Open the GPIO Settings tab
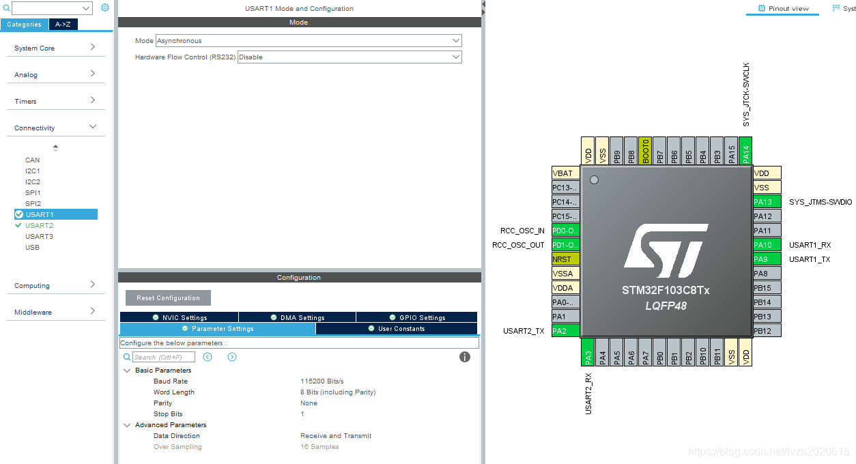This screenshot has width=856, height=464. click(x=416, y=317)
